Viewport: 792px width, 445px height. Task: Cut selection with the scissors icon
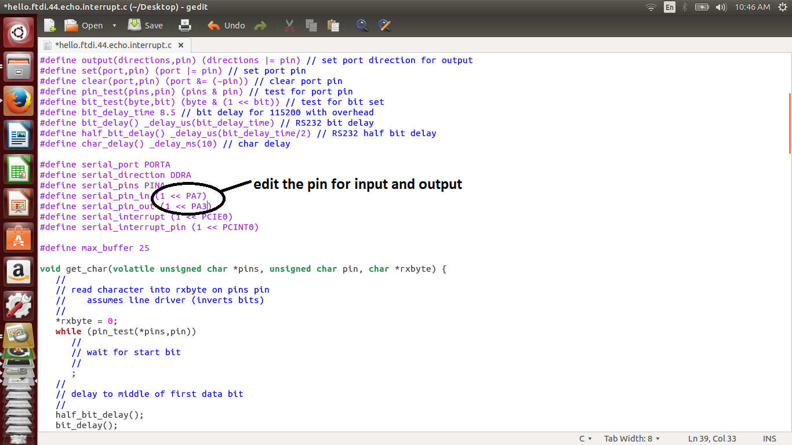(x=289, y=25)
